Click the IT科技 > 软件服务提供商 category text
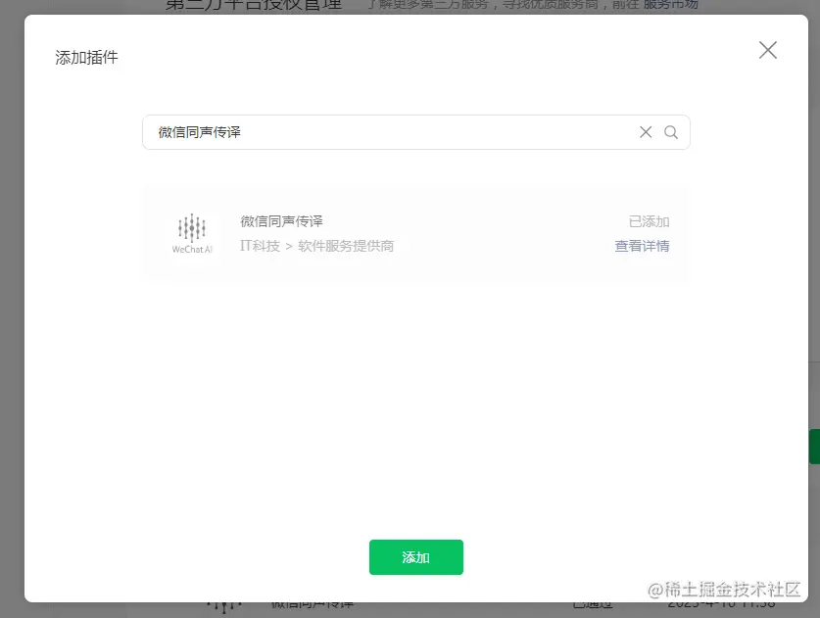The height and width of the screenshot is (618, 820). [x=316, y=246]
